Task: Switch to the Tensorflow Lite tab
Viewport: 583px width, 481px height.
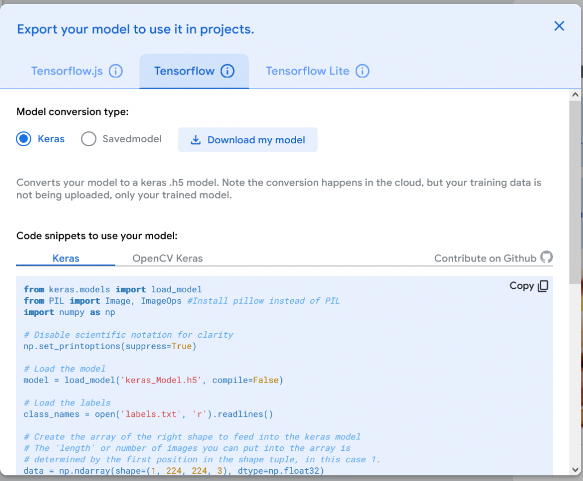Action: pos(307,71)
